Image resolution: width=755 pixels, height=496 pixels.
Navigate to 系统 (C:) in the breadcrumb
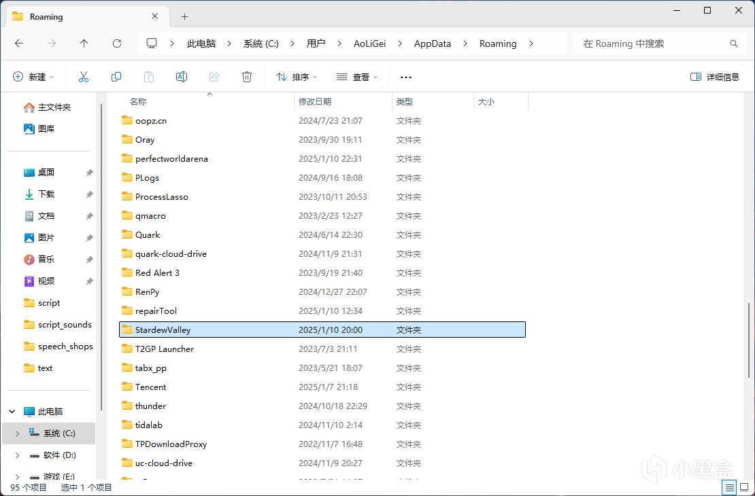[x=261, y=43]
